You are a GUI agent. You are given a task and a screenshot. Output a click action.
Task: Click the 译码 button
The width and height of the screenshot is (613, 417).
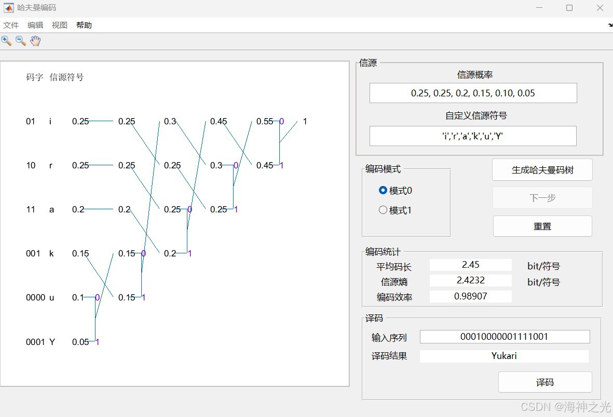(545, 382)
